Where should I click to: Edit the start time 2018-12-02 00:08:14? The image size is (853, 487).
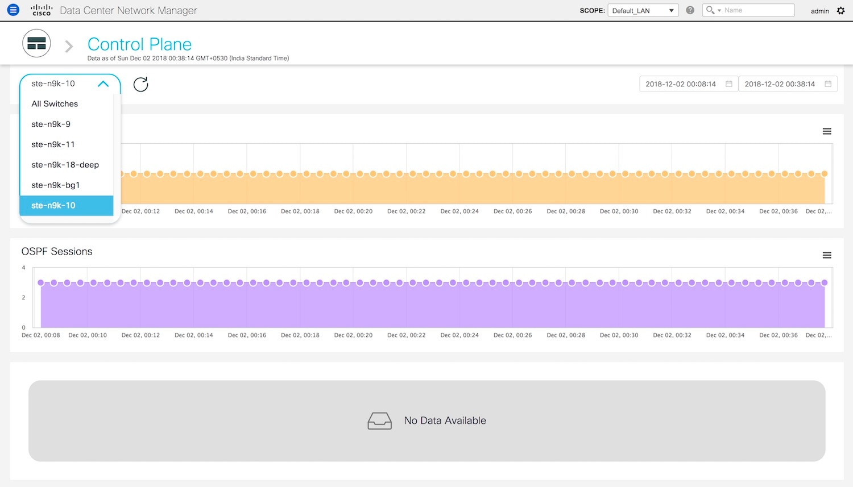[681, 84]
